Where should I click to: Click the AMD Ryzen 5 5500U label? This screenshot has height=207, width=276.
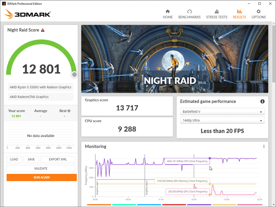point(40,87)
